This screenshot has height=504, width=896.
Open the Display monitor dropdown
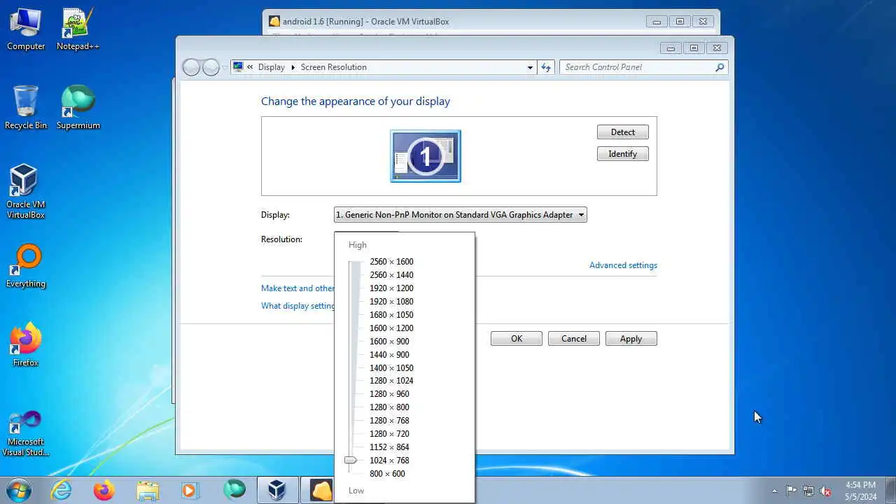point(460,215)
